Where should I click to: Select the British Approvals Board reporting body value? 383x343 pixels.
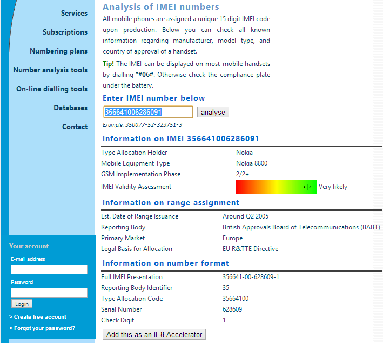301,227
